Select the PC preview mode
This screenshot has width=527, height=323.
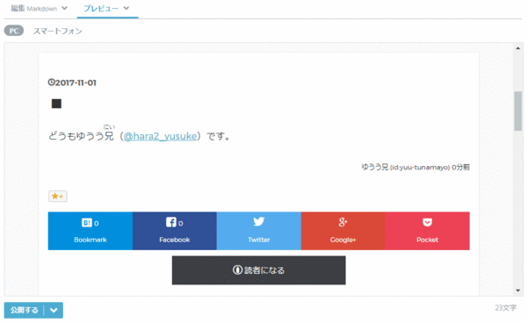[x=14, y=31]
